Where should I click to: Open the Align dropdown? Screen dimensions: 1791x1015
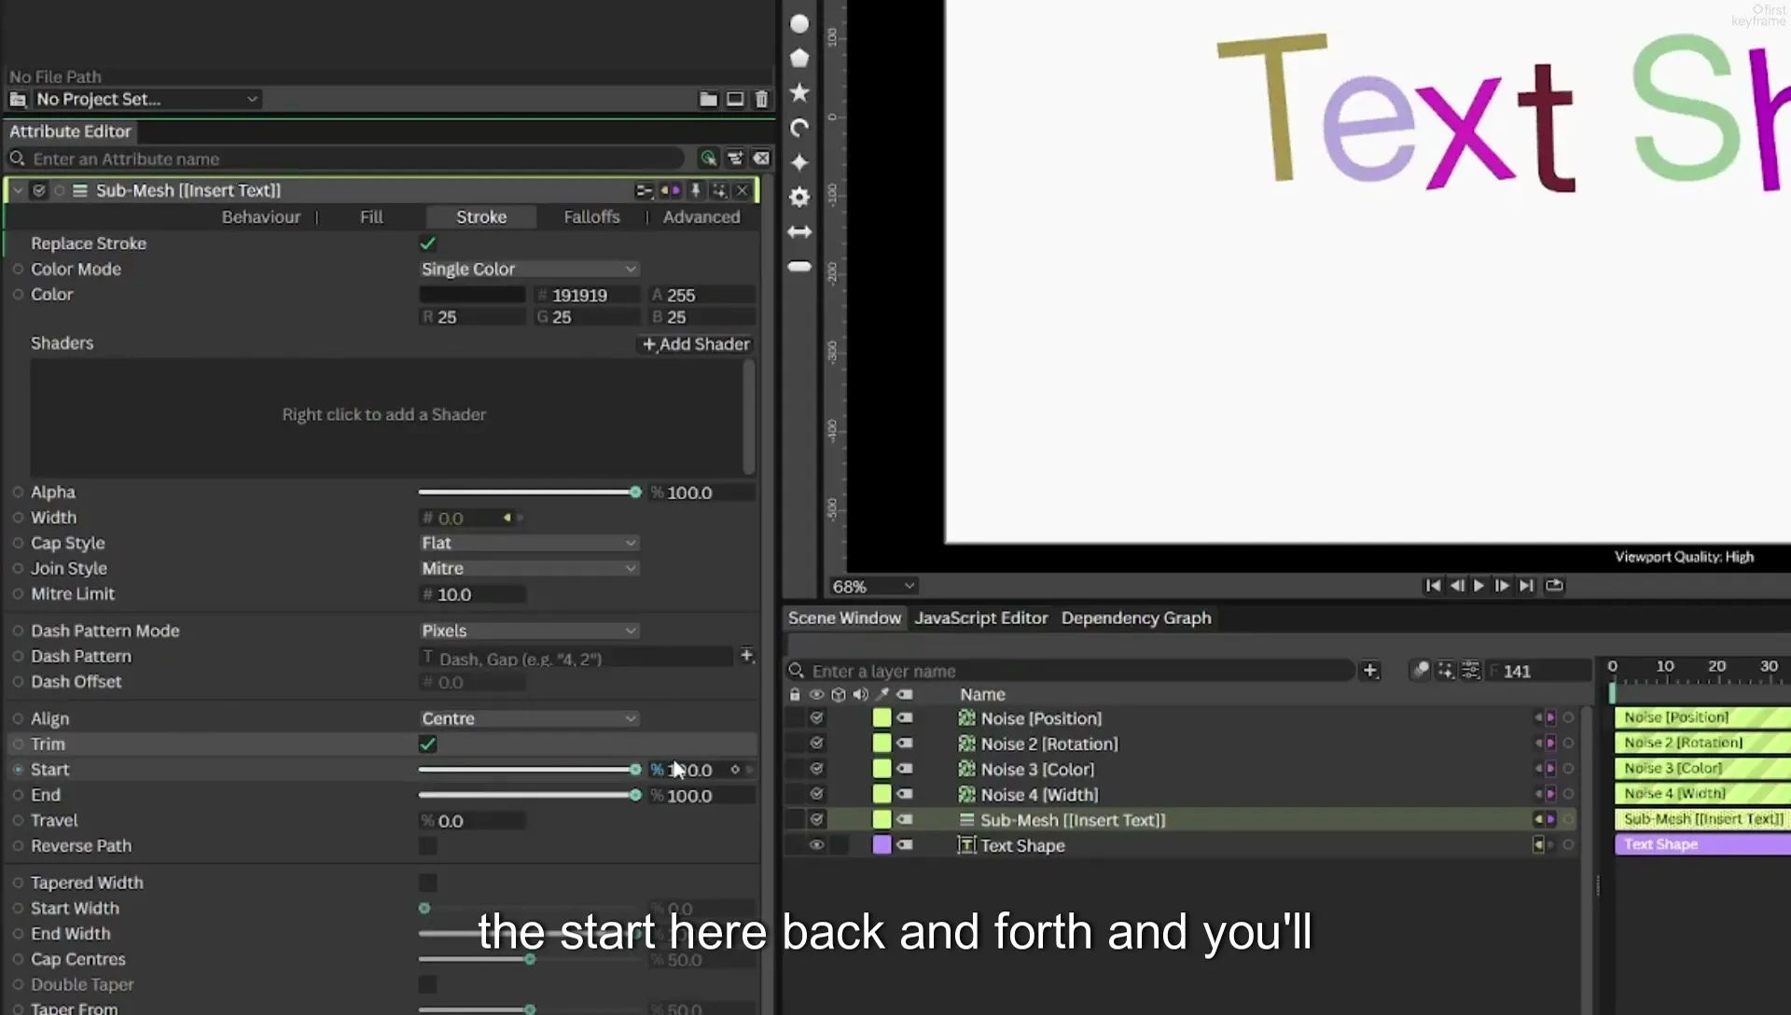529,718
